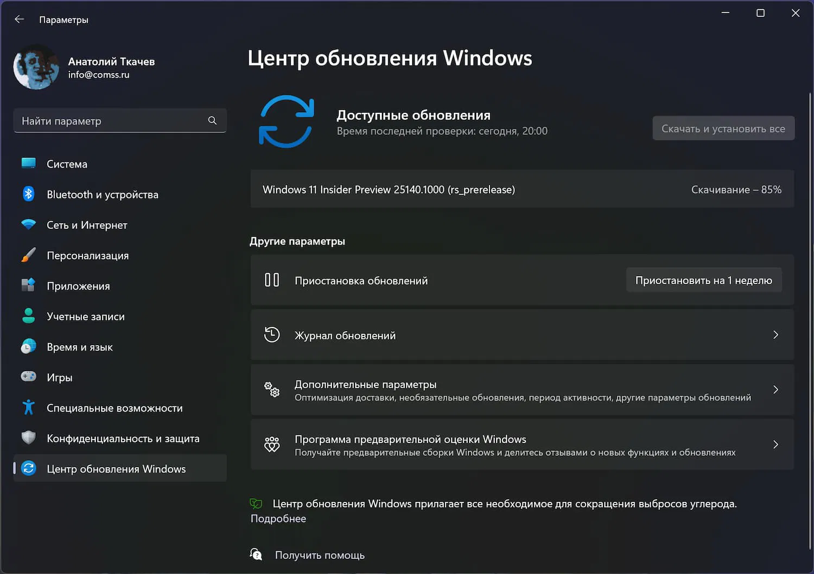814x574 pixels.
Task: Click the pause icon beside Приостановка обновлений
Action: point(272,280)
